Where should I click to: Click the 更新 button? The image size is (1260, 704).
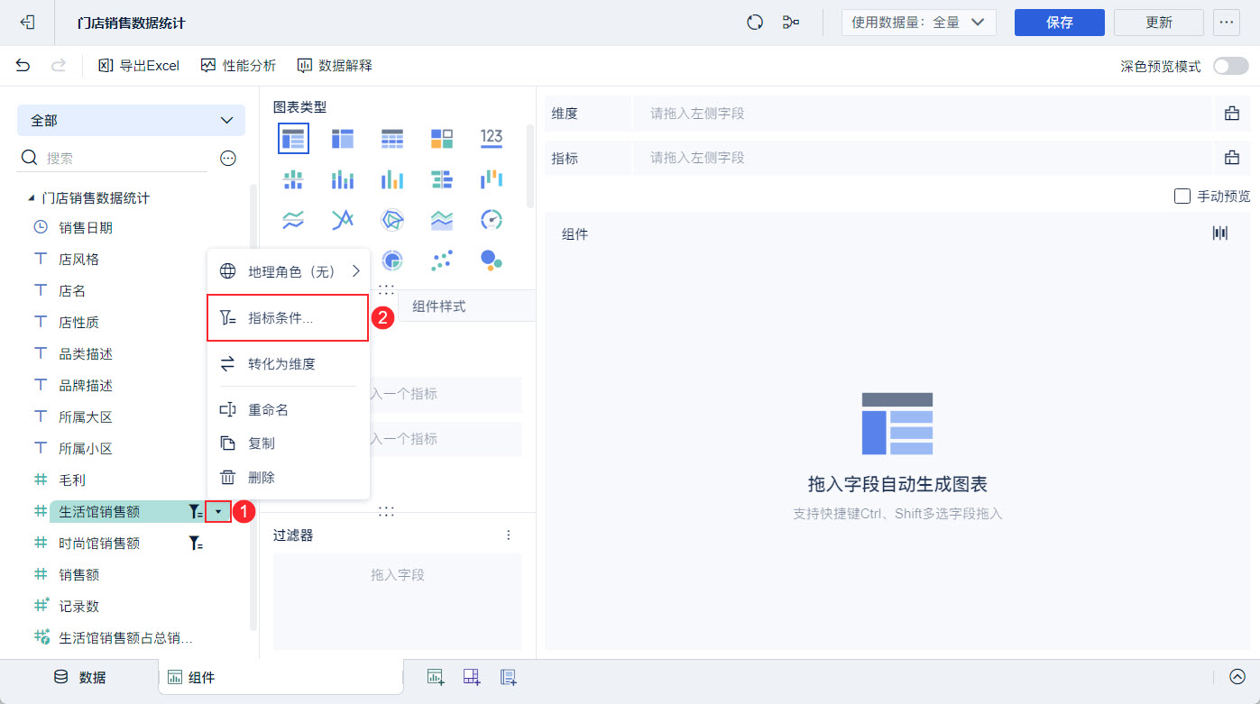click(x=1159, y=23)
